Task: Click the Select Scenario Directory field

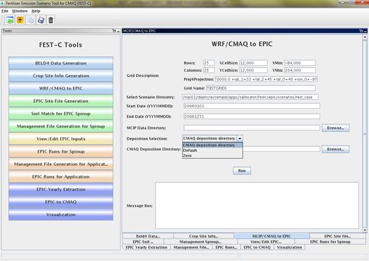Action: (x=250, y=97)
